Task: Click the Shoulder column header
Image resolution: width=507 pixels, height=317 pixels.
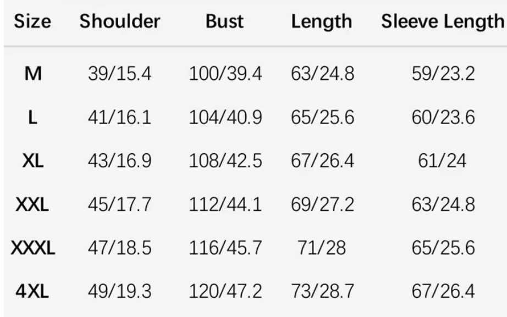Action: click(120, 21)
